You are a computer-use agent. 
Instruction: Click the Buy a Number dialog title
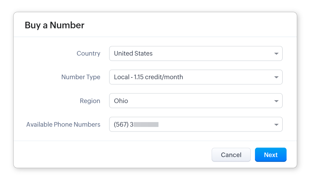tap(54, 25)
